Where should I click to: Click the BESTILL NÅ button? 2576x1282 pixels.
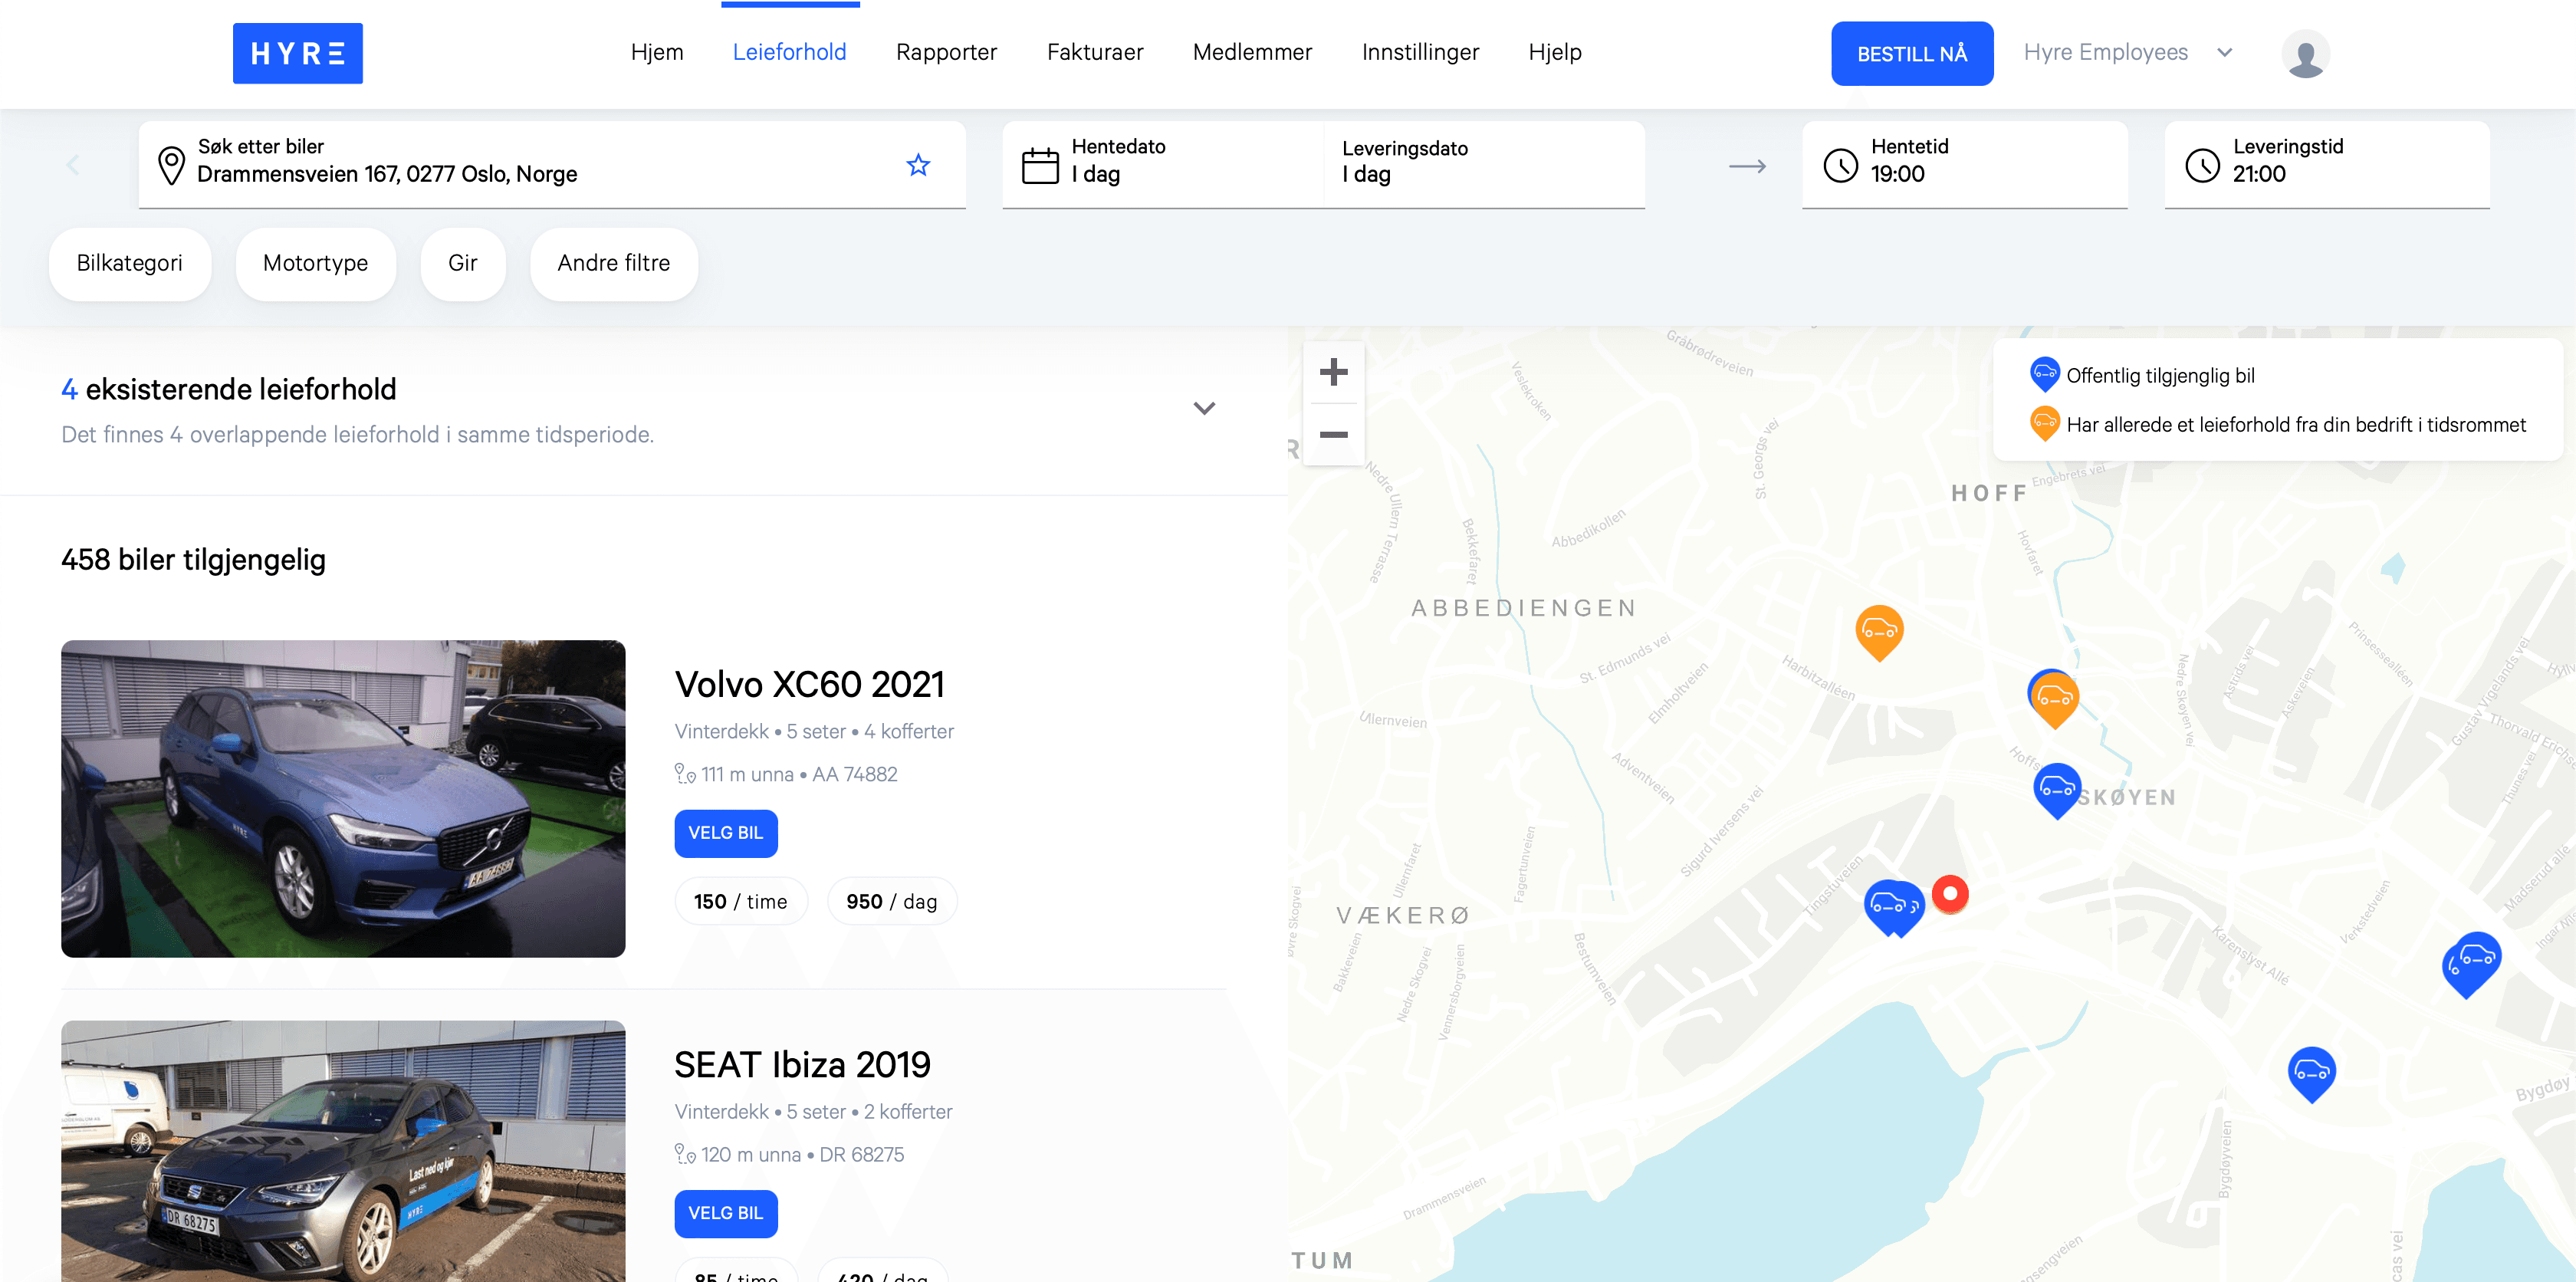pyautogui.click(x=1912, y=54)
